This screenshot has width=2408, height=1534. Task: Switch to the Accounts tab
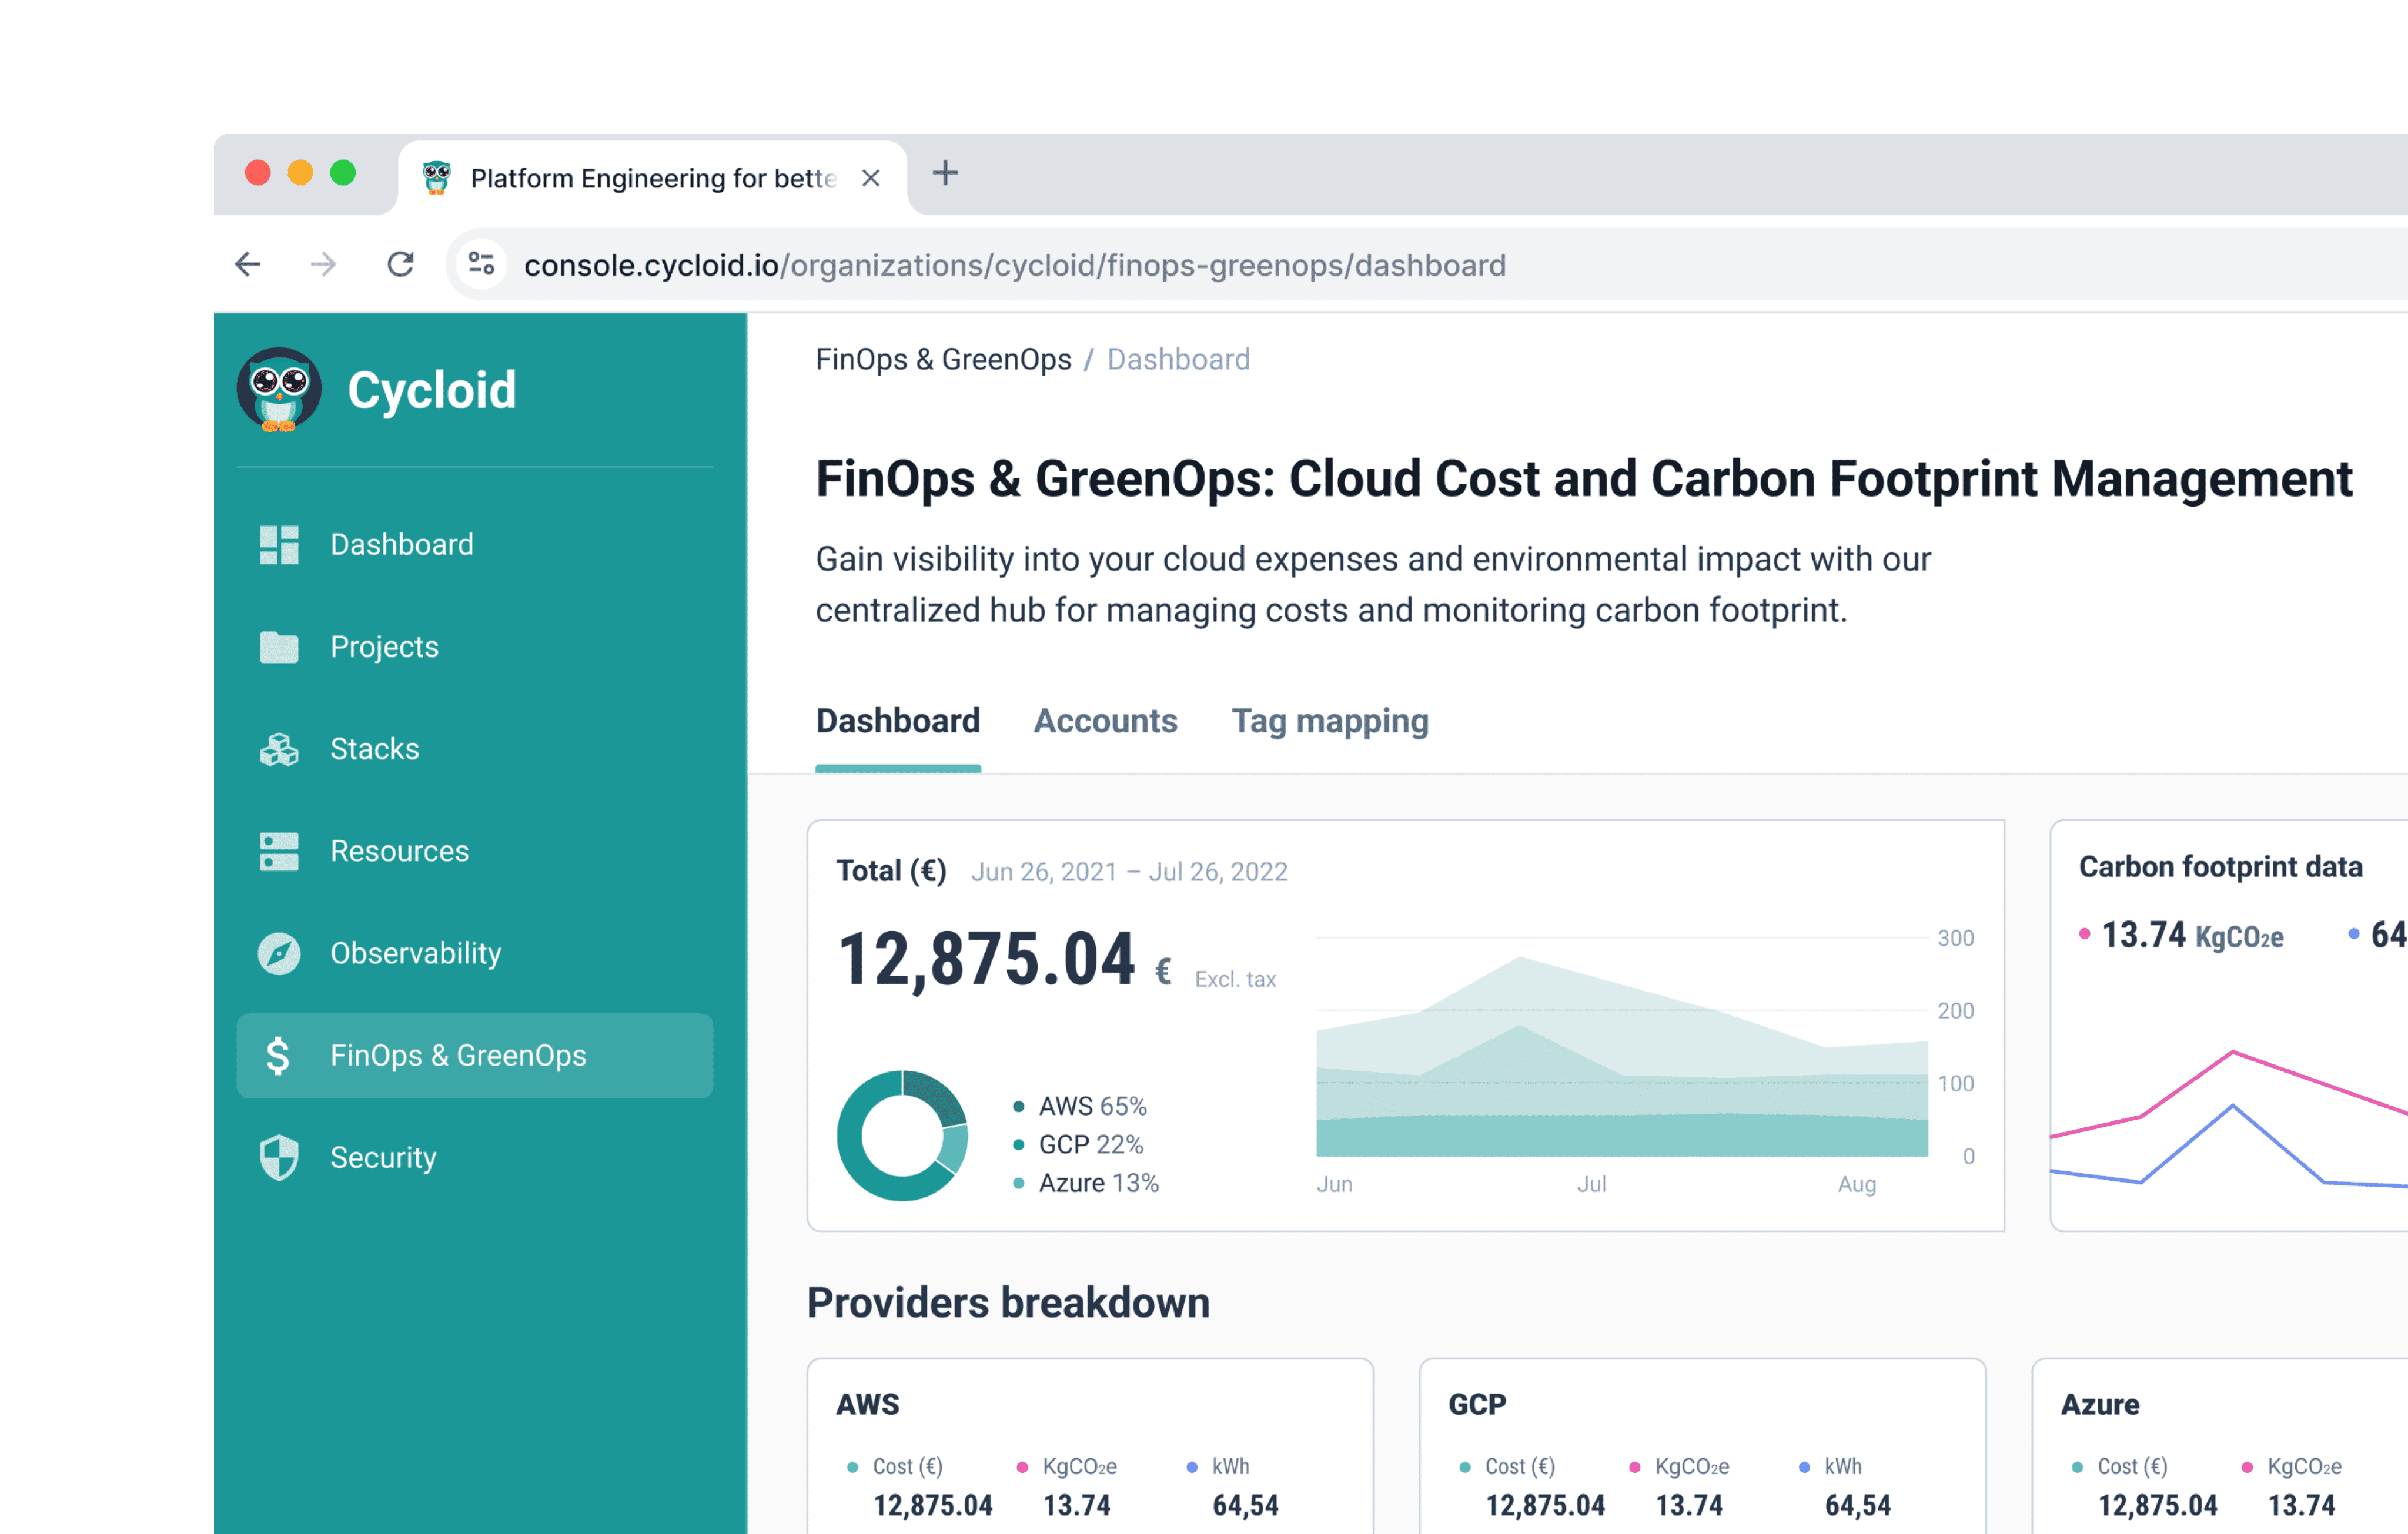pos(1105,721)
